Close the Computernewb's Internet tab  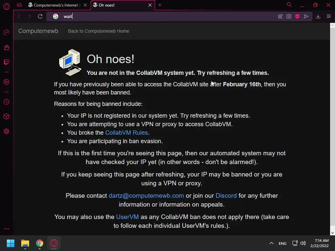[85, 5]
